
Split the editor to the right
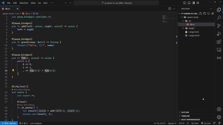point(170,9)
